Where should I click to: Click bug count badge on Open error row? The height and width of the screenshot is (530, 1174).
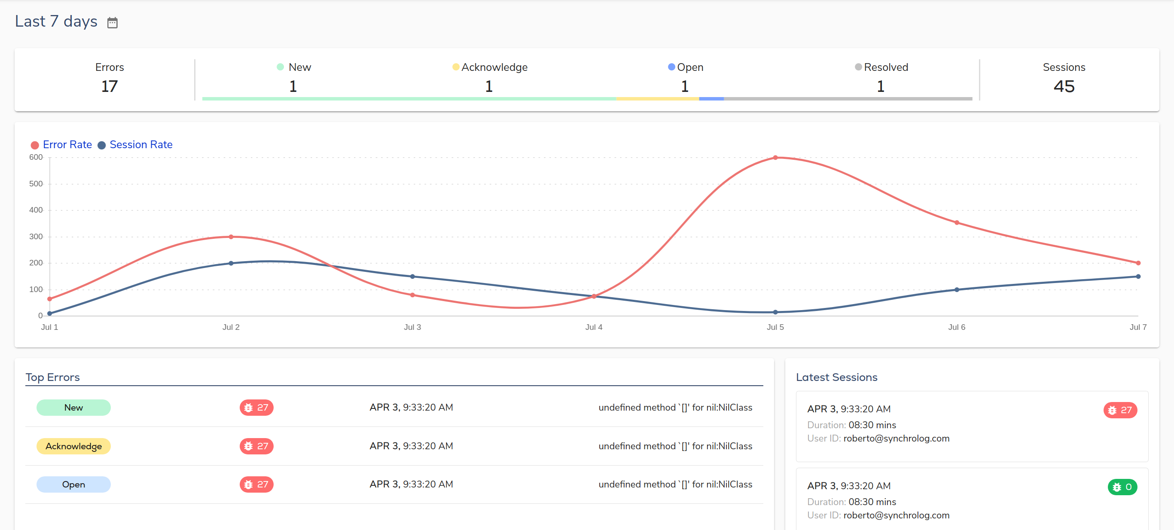pos(256,484)
